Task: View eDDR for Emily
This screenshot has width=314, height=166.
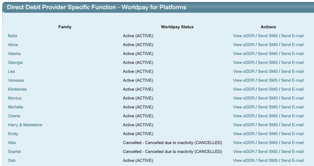Action: point(244,134)
